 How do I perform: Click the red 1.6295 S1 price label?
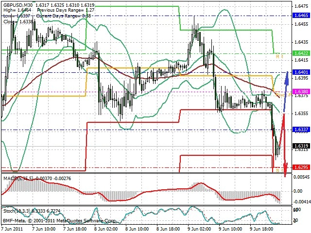pyautogui.click(x=301, y=167)
